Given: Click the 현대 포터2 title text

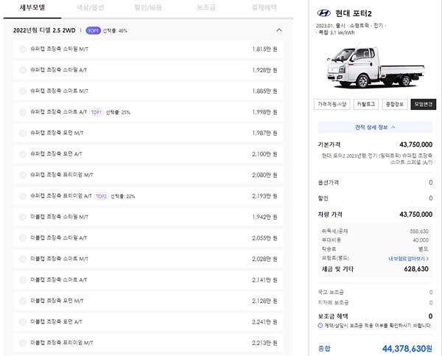Looking at the screenshot, I should coord(353,13).
